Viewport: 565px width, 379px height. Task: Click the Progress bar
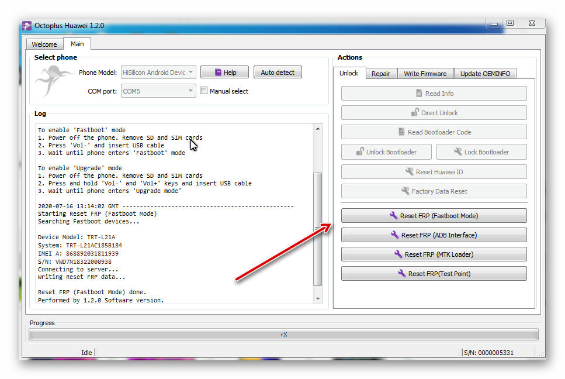pyautogui.click(x=283, y=335)
